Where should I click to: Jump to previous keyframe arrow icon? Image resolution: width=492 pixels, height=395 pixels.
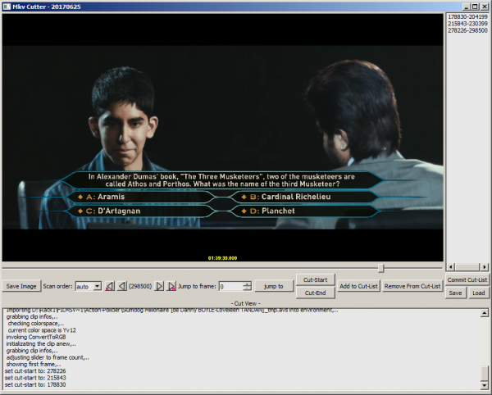click(x=110, y=286)
